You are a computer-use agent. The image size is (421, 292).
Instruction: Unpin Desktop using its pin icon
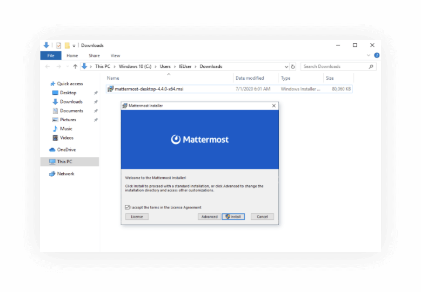click(96, 93)
